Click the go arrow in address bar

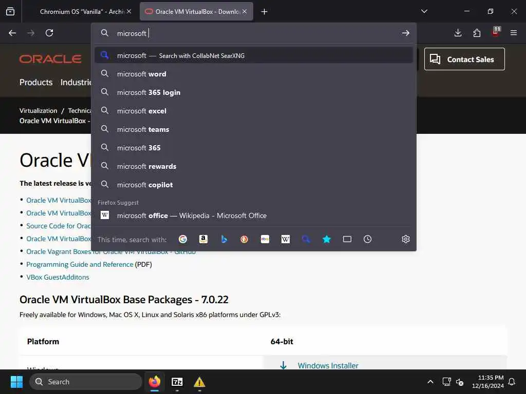coord(406,33)
